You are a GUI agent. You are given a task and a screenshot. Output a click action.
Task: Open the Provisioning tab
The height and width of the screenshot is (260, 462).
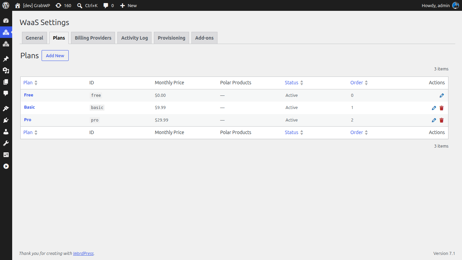[171, 38]
